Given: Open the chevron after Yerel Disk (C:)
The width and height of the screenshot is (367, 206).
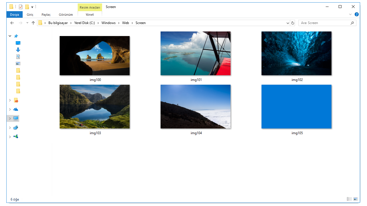Looking at the screenshot, I should 98,23.
